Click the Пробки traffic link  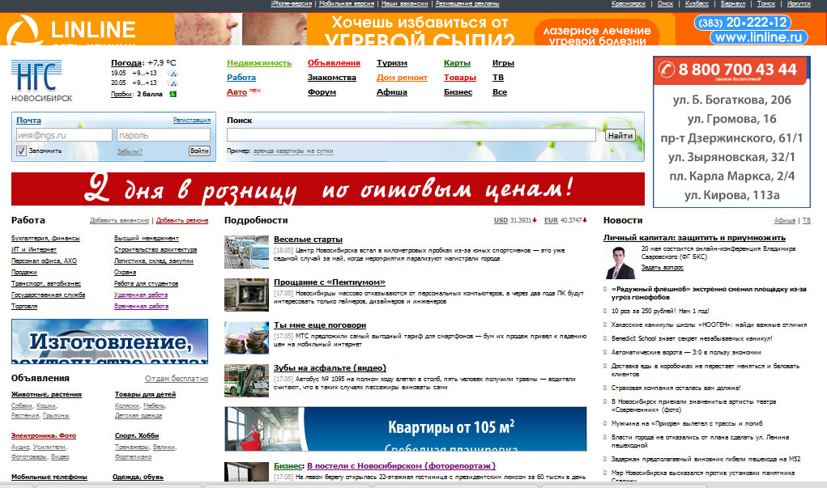tap(121, 95)
